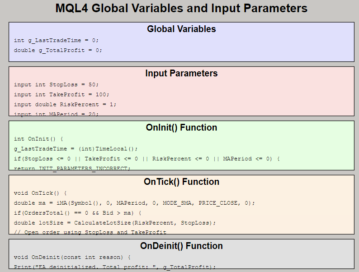Click the line 'void OnTick() {'
This screenshot has width=359, height=272.
(40, 193)
